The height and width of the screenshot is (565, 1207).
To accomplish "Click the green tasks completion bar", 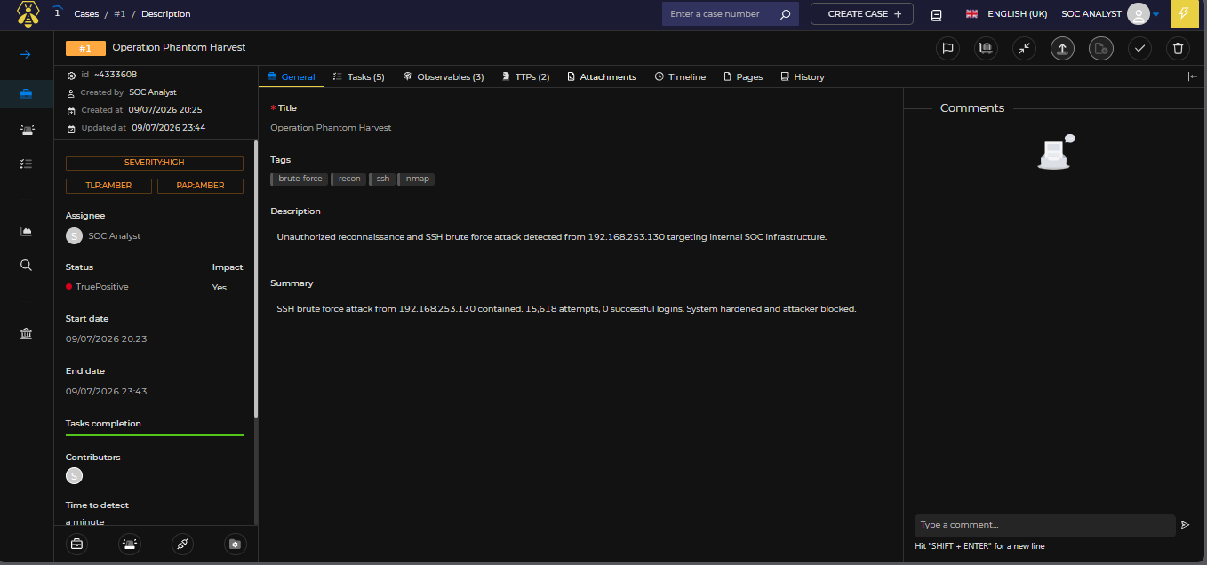I will (x=155, y=435).
